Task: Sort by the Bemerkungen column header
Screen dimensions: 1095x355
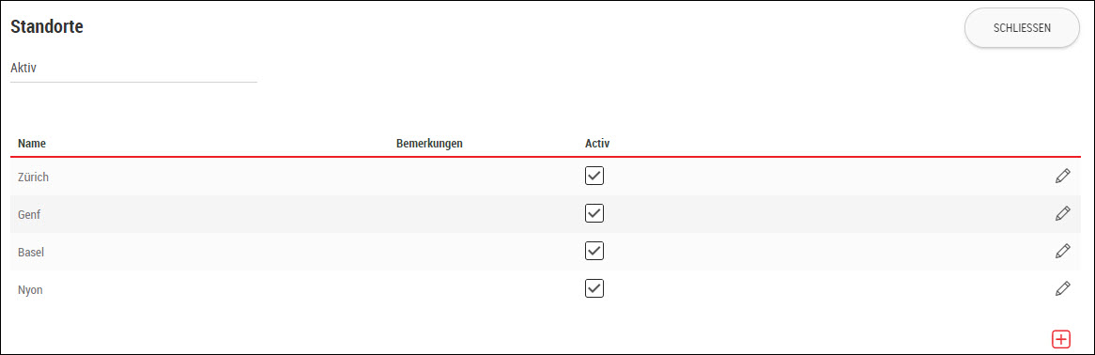Action: click(x=429, y=144)
